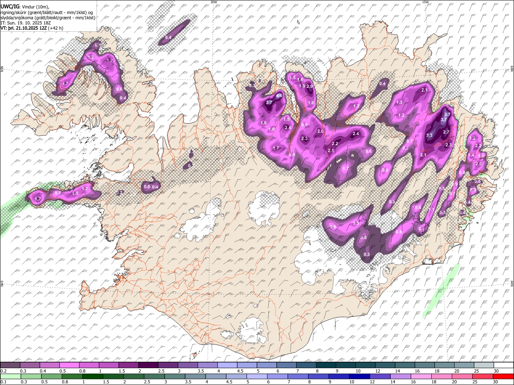The image size is (514, 385).
Task: Click the bottom legend swatch between 4 and 4.5
Action: [x=216, y=376]
